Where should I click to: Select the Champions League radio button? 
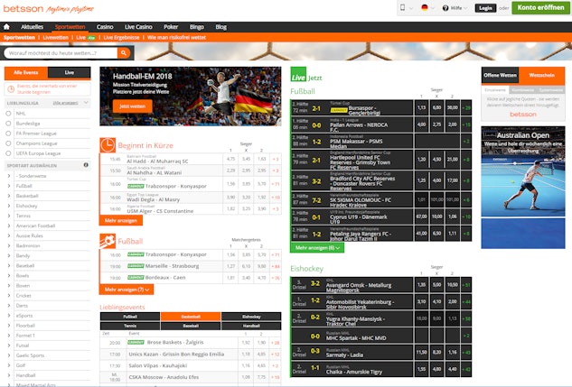tap(8, 143)
